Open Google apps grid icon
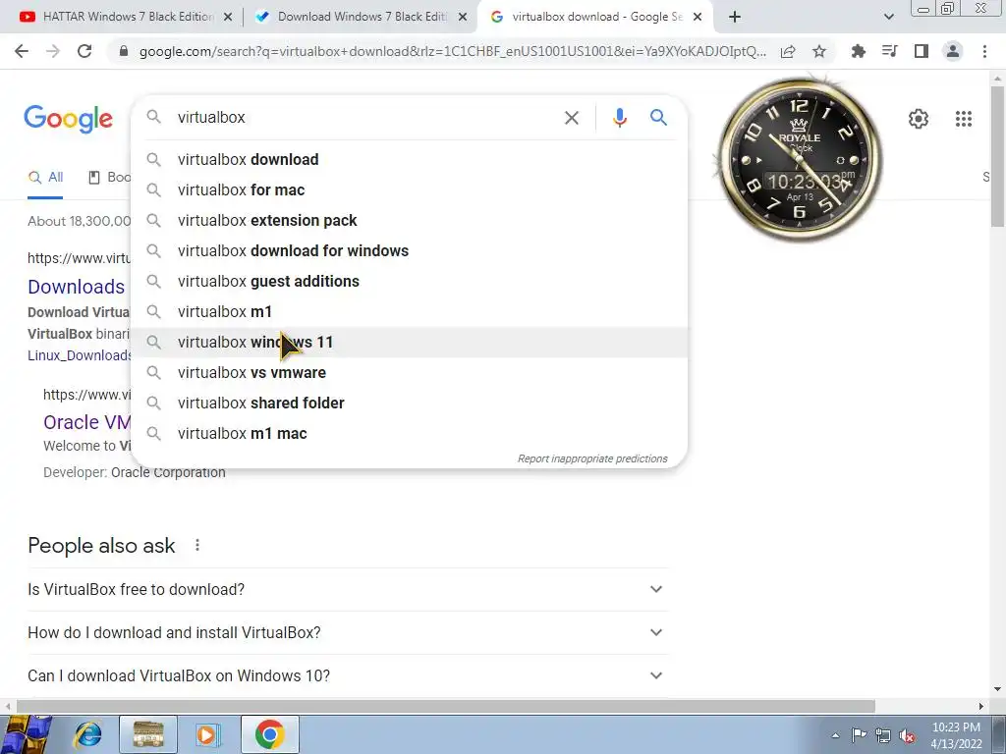Viewport: 1006px width, 754px height. pos(963,119)
